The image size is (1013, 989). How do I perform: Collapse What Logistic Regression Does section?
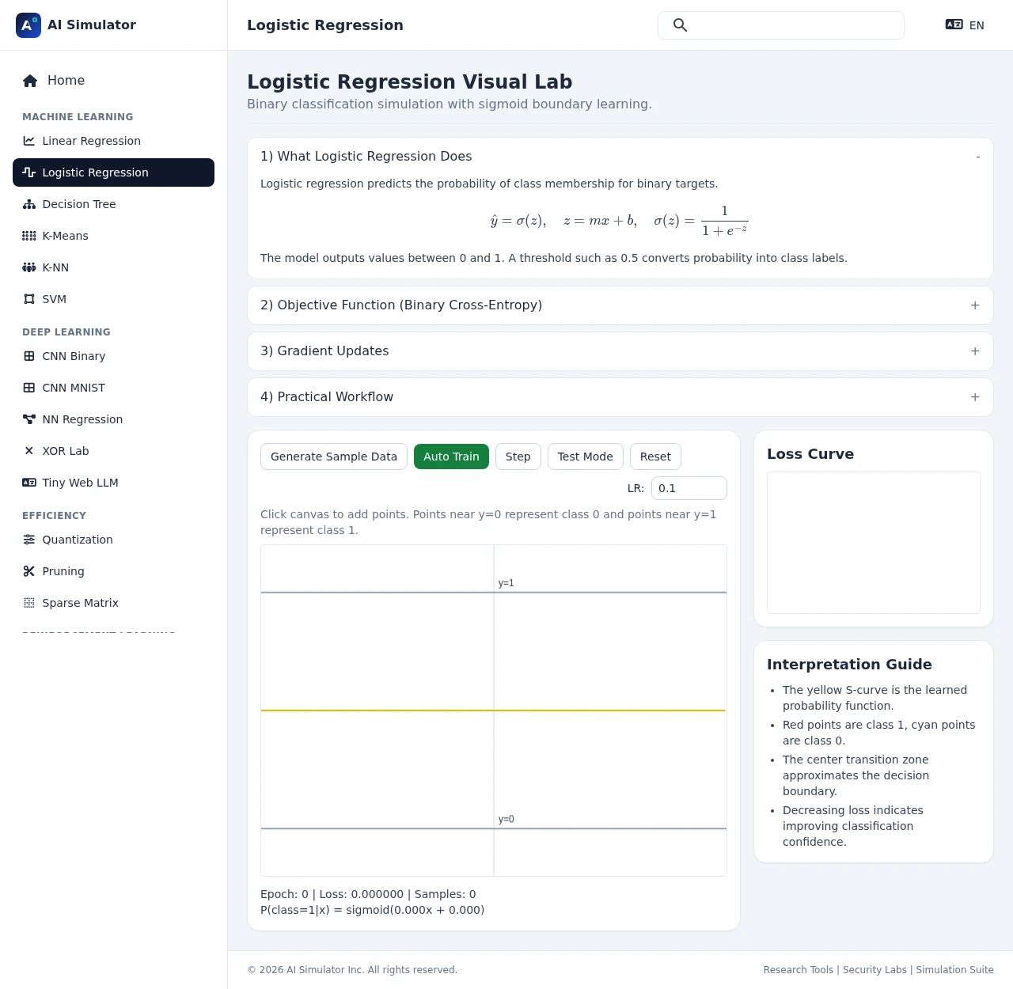click(x=977, y=157)
